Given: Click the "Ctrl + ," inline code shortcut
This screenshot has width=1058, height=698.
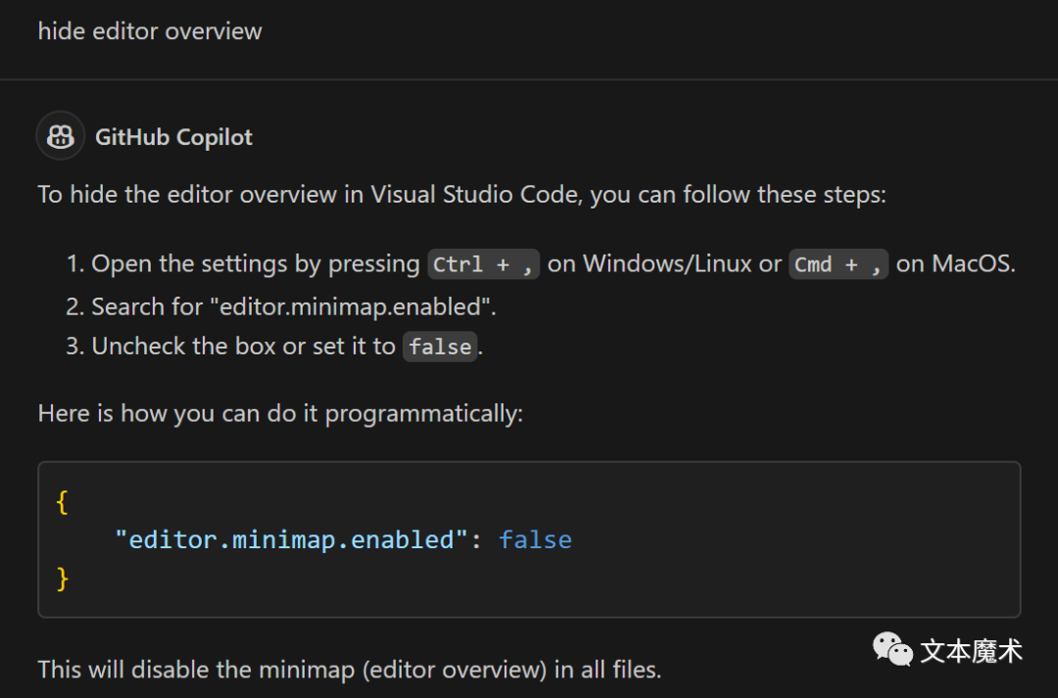Looking at the screenshot, I should click(x=483, y=263).
